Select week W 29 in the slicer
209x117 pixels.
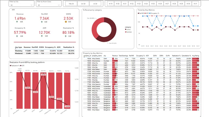coord(181,4)
